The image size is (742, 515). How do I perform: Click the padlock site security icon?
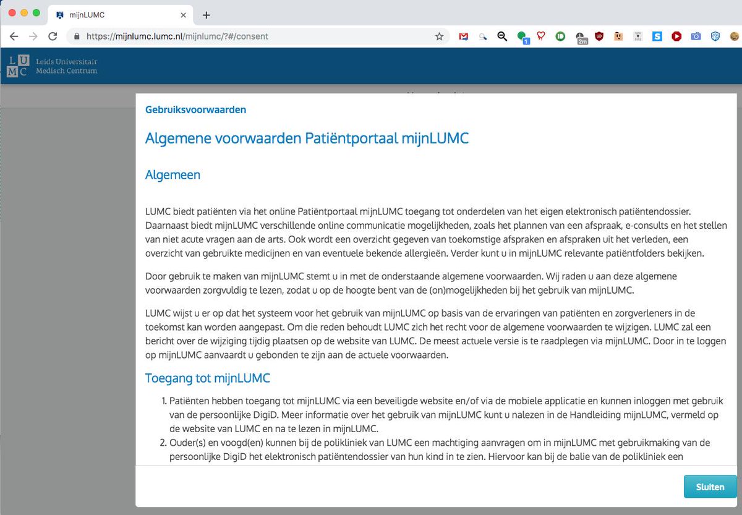[77, 36]
